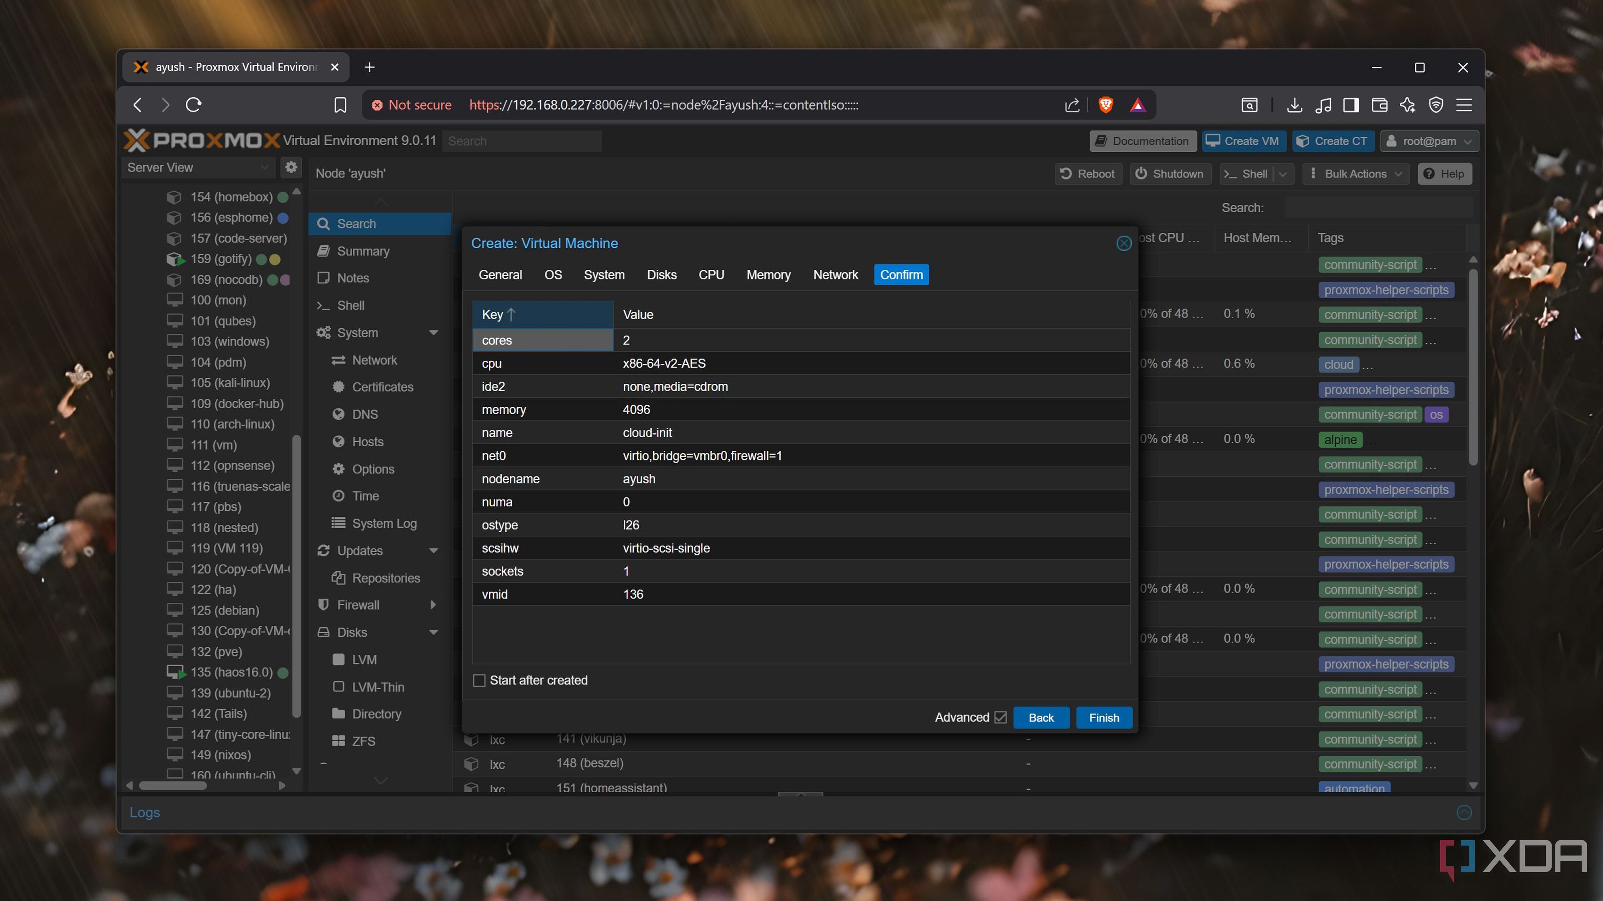This screenshot has height=901, width=1603.
Task: Go to the Network wizard tab
Action: click(x=835, y=275)
